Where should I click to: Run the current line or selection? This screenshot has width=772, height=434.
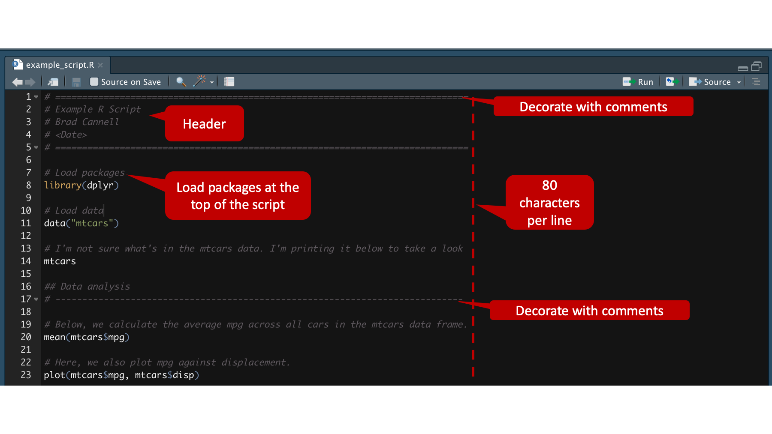[638, 82]
